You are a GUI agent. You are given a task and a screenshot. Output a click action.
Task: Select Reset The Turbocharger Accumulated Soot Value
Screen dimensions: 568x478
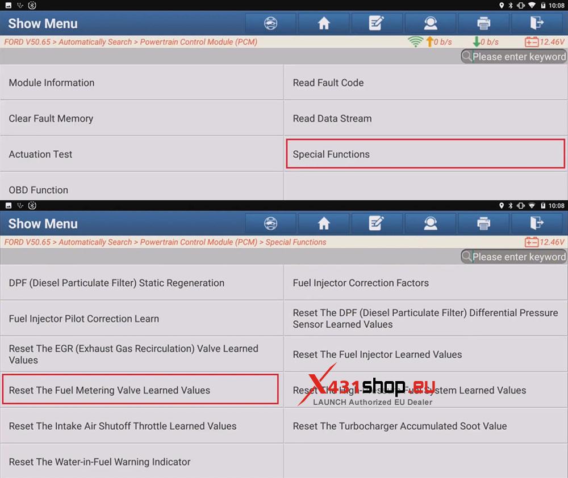coord(425,426)
